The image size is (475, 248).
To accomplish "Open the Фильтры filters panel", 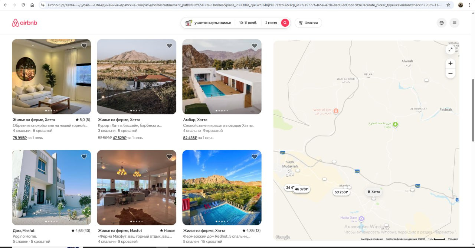I will click(308, 23).
